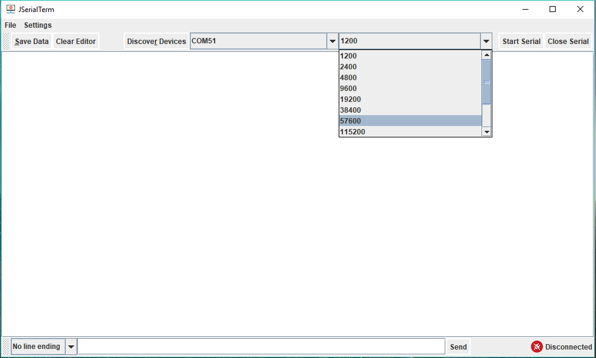Click the JSerialTerm app icon in title bar
Viewport: 596px width, 358px height.
(x=11, y=9)
